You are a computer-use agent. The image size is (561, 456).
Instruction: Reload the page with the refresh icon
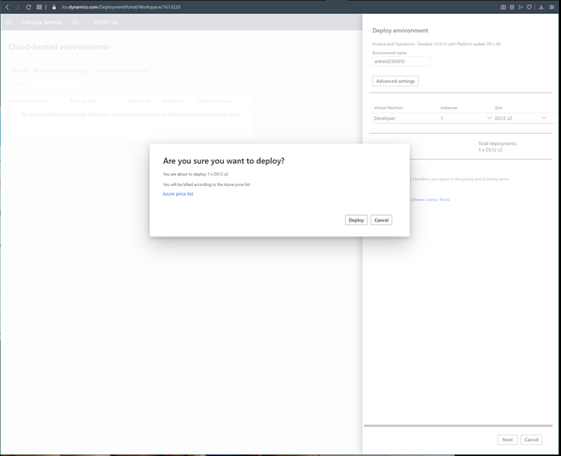pos(29,7)
